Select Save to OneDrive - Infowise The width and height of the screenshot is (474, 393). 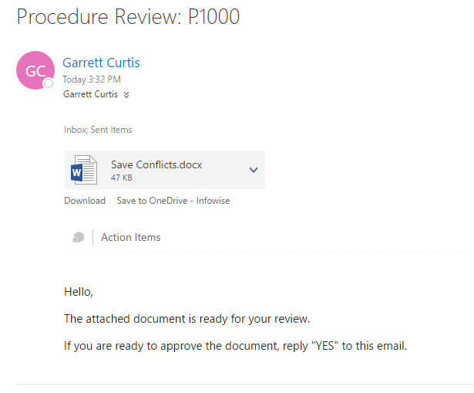click(173, 201)
